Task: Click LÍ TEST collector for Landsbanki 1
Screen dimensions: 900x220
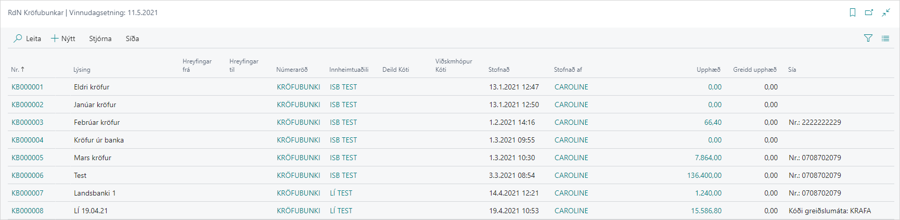Action: pos(341,193)
